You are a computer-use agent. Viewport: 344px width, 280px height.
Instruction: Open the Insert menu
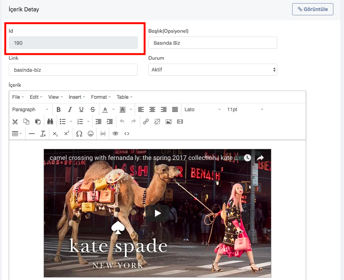[77, 97]
